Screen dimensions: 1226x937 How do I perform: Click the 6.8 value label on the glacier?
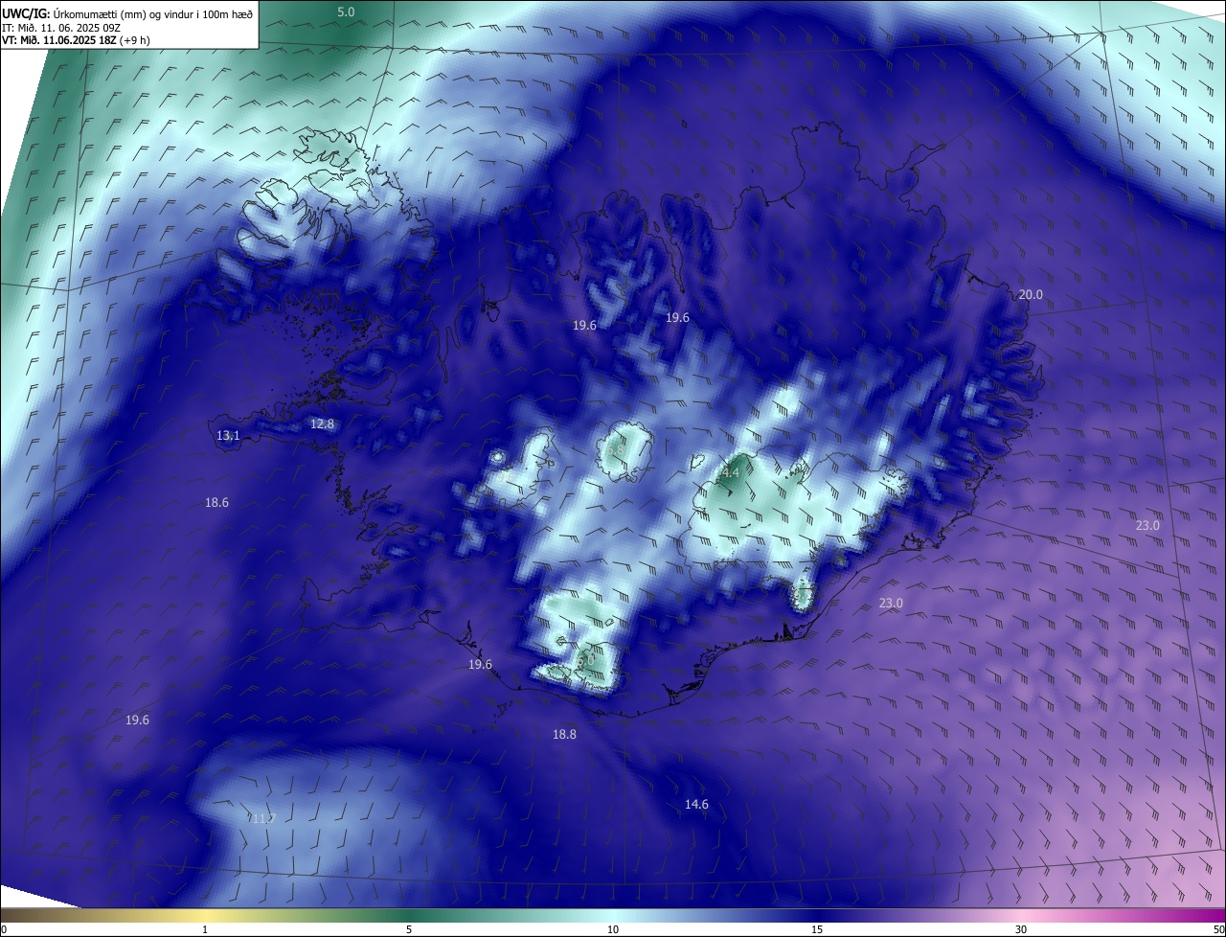[x=616, y=448]
